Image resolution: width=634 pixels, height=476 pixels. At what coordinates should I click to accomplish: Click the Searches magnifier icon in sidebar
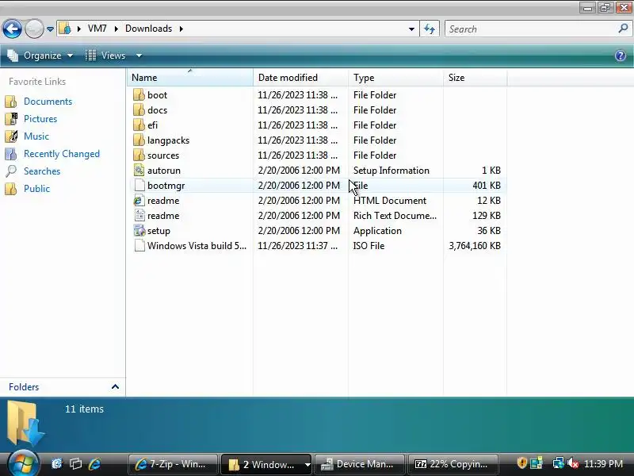[x=11, y=171]
